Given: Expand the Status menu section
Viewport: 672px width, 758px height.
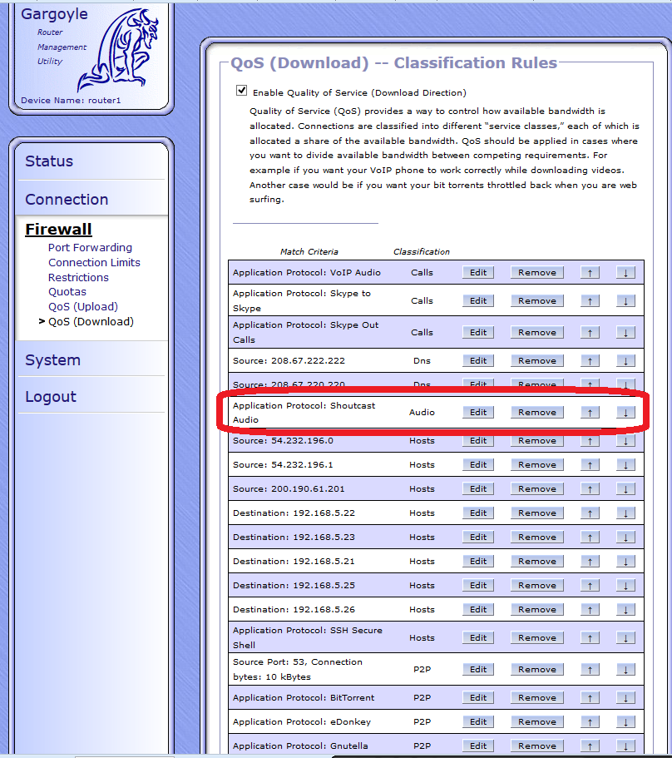Looking at the screenshot, I should coord(49,161).
